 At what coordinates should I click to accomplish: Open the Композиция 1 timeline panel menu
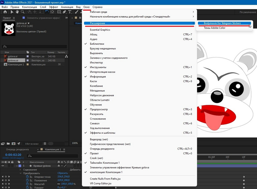point(64,149)
